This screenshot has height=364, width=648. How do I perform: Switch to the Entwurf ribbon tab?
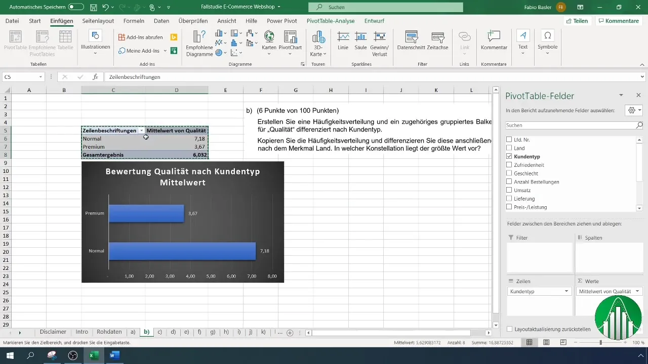[374, 21]
